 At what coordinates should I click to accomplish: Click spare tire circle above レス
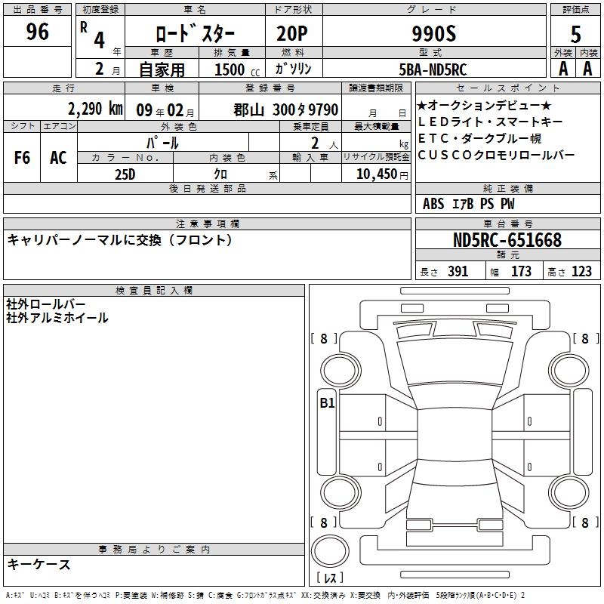tap(330, 551)
